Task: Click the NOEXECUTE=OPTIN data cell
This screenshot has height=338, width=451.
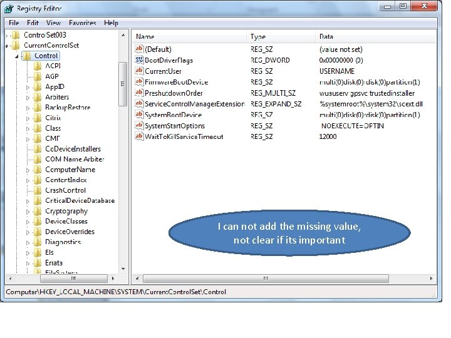Action: pos(352,126)
